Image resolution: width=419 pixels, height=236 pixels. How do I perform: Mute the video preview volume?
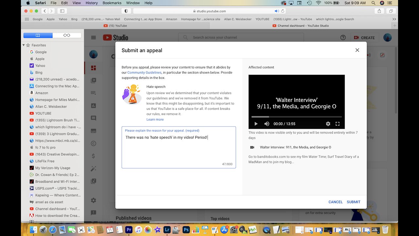click(x=267, y=124)
